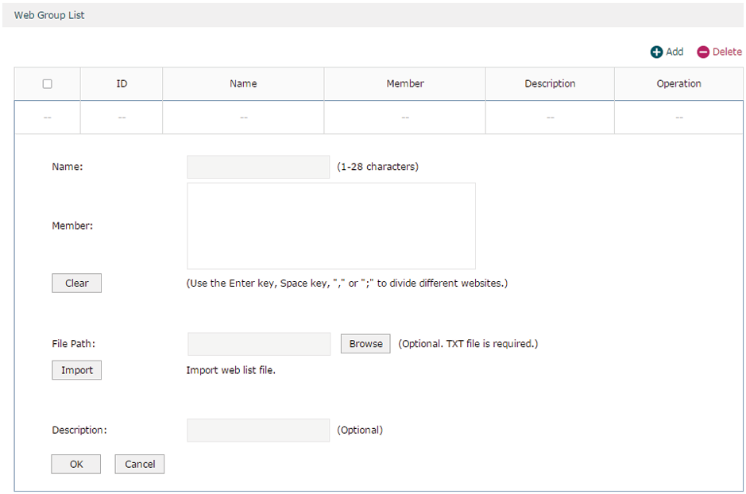Image resolution: width=746 pixels, height=494 pixels.
Task: Click the ID column header
Action: pos(122,83)
